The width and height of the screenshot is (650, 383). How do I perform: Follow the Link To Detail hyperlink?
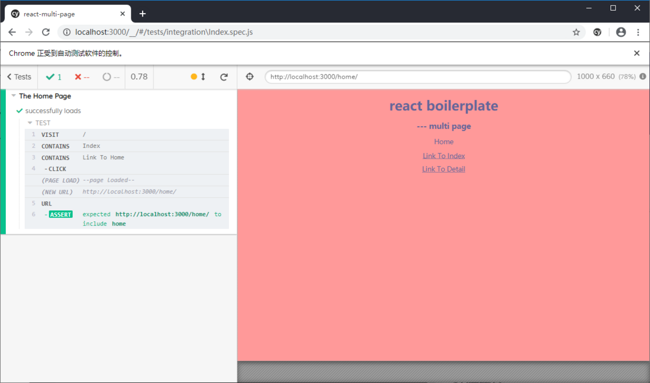coord(443,169)
